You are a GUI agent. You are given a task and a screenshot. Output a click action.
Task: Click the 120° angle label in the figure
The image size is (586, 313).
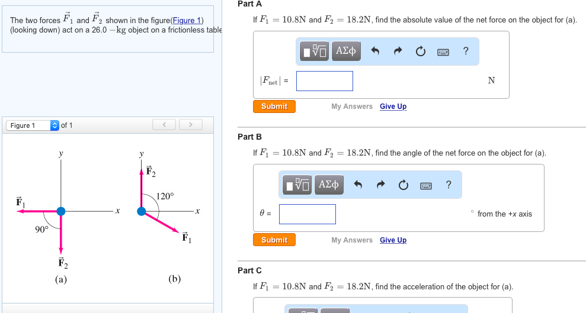click(x=165, y=196)
